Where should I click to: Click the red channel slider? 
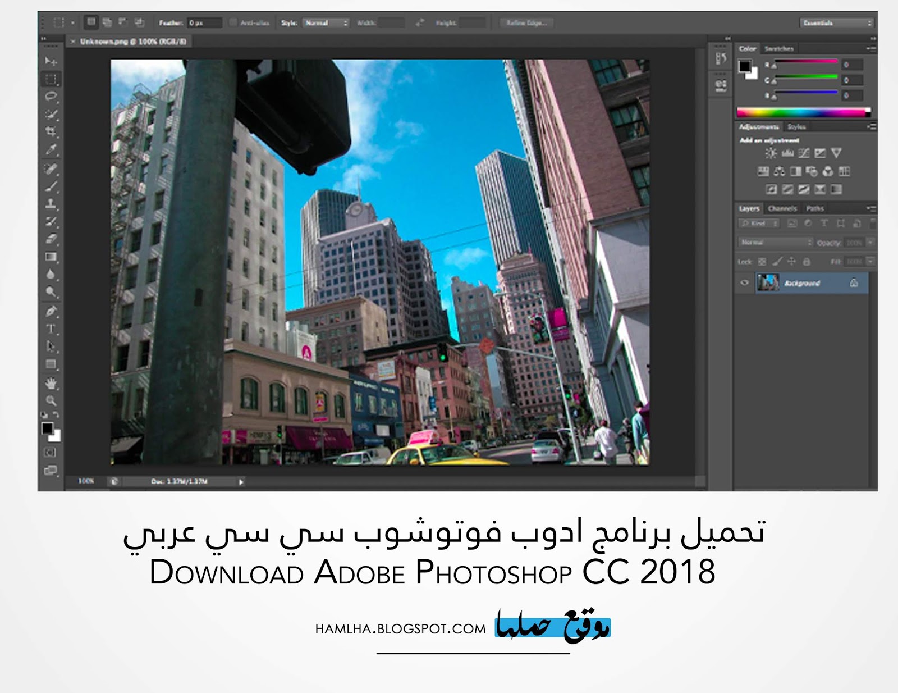(x=806, y=61)
